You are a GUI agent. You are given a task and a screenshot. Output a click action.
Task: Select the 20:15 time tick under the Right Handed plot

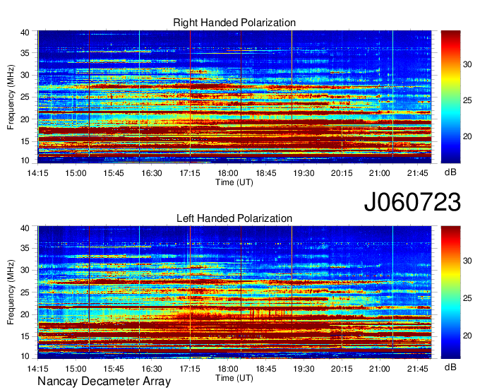pos(342,173)
